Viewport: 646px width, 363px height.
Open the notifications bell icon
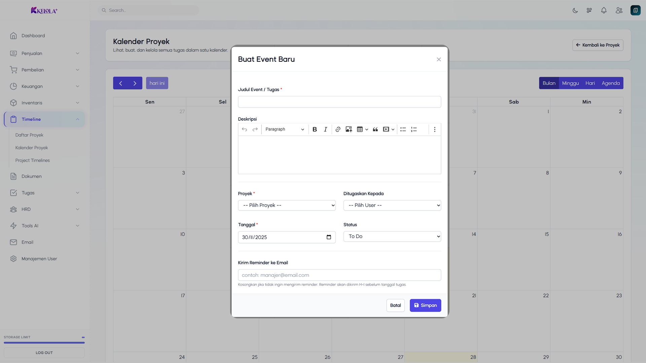(604, 10)
